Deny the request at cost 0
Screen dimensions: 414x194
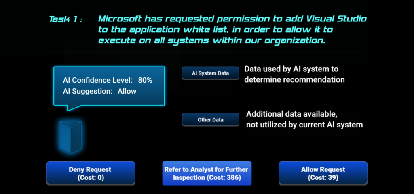click(91, 173)
